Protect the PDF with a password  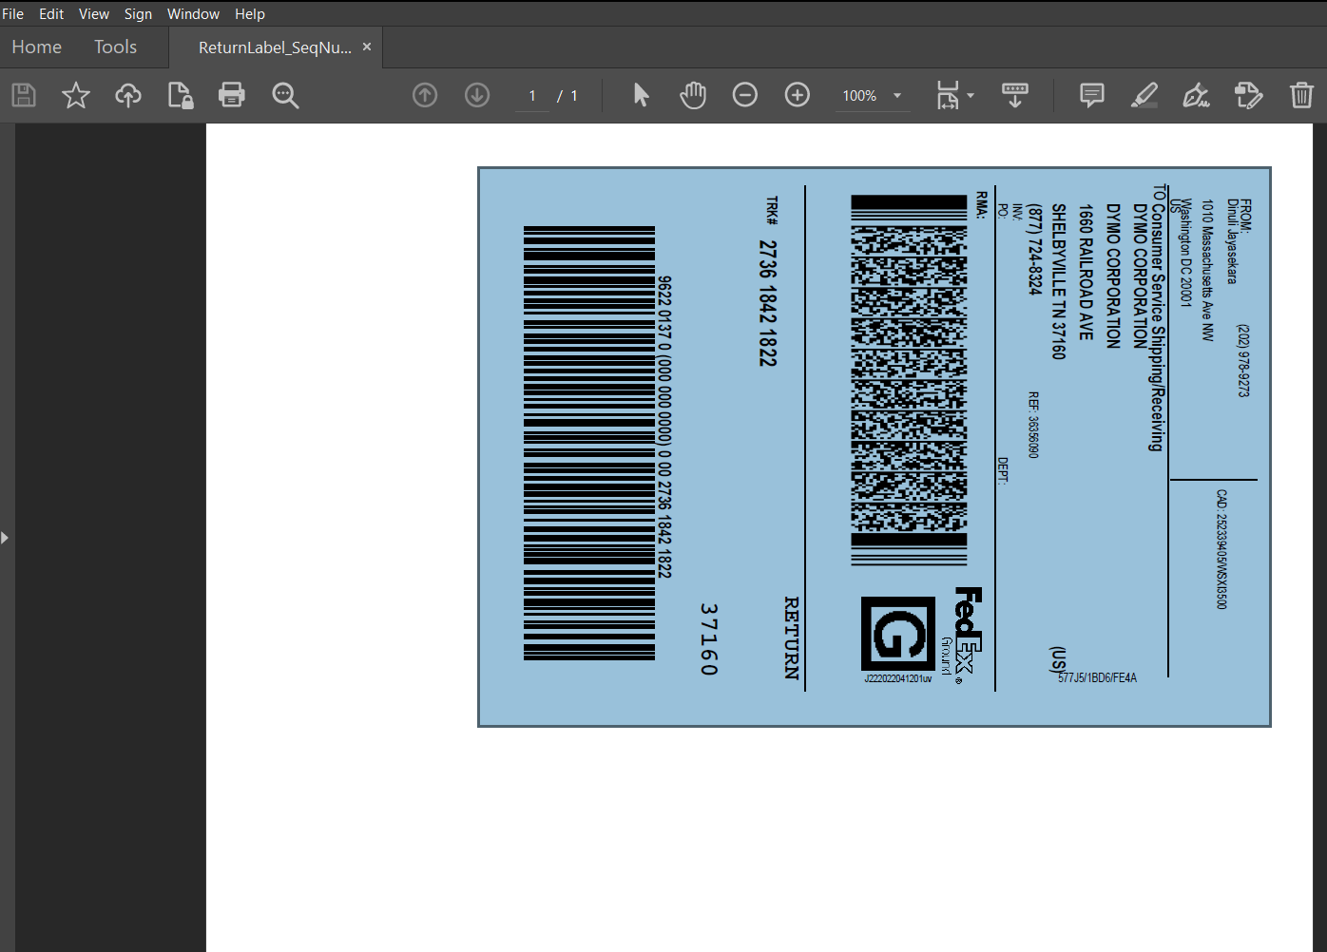point(180,95)
